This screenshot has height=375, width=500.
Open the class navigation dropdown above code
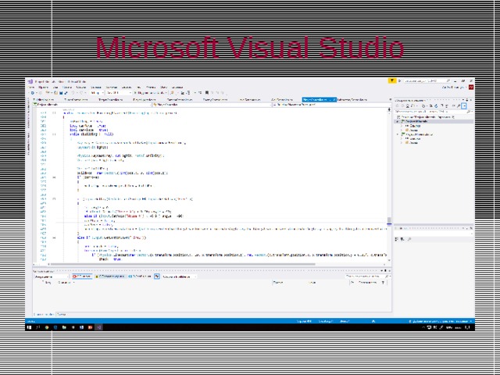click(x=212, y=104)
